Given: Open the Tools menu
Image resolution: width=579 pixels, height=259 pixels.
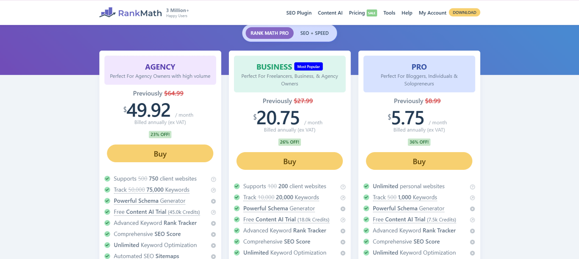Looking at the screenshot, I should click(389, 13).
